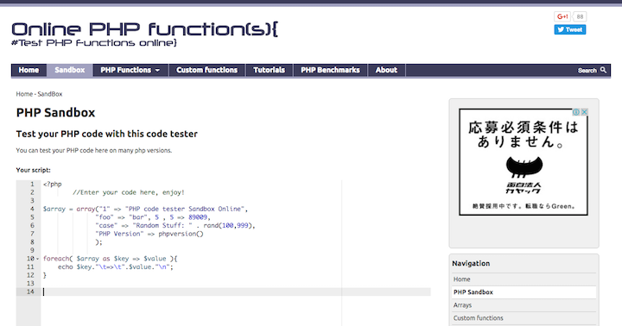Image resolution: width=622 pixels, height=326 pixels.
Task: Click the 'Navigation' sidebar heading
Action: 471,263
